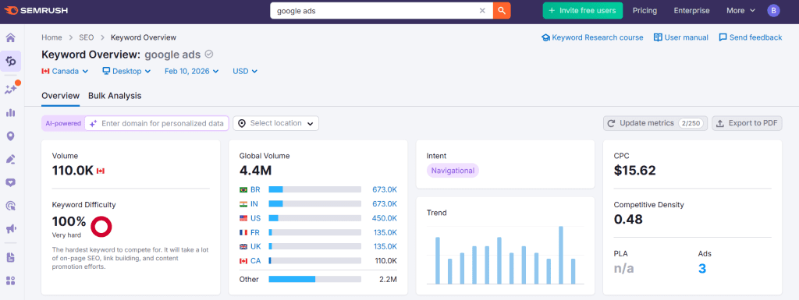Click UK country link in Global Volume

256,246
